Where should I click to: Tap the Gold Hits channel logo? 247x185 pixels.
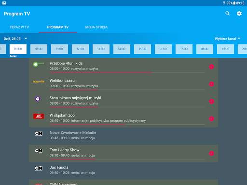click(x=39, y=81)
